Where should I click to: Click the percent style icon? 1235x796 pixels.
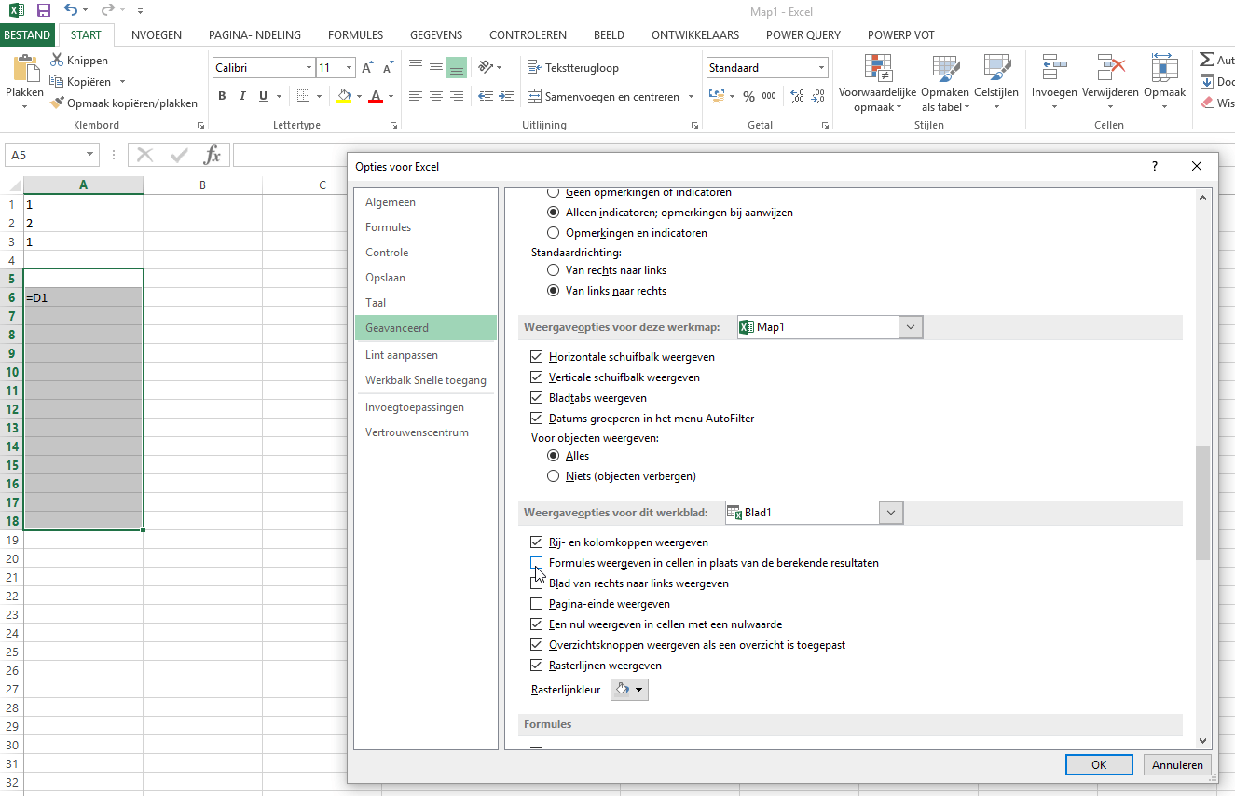[748, 96]
